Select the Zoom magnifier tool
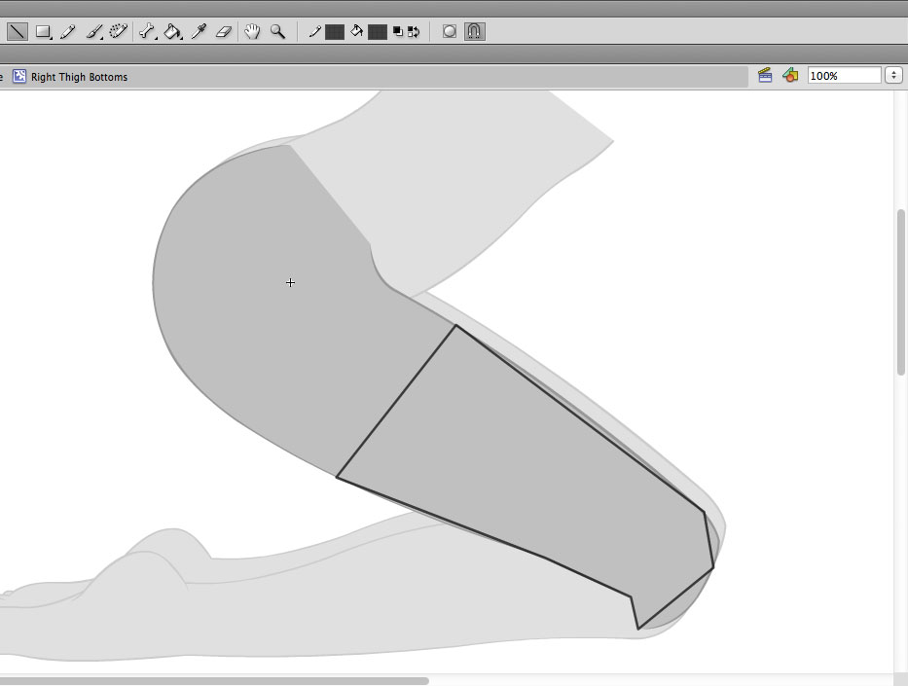 point(277,31)
